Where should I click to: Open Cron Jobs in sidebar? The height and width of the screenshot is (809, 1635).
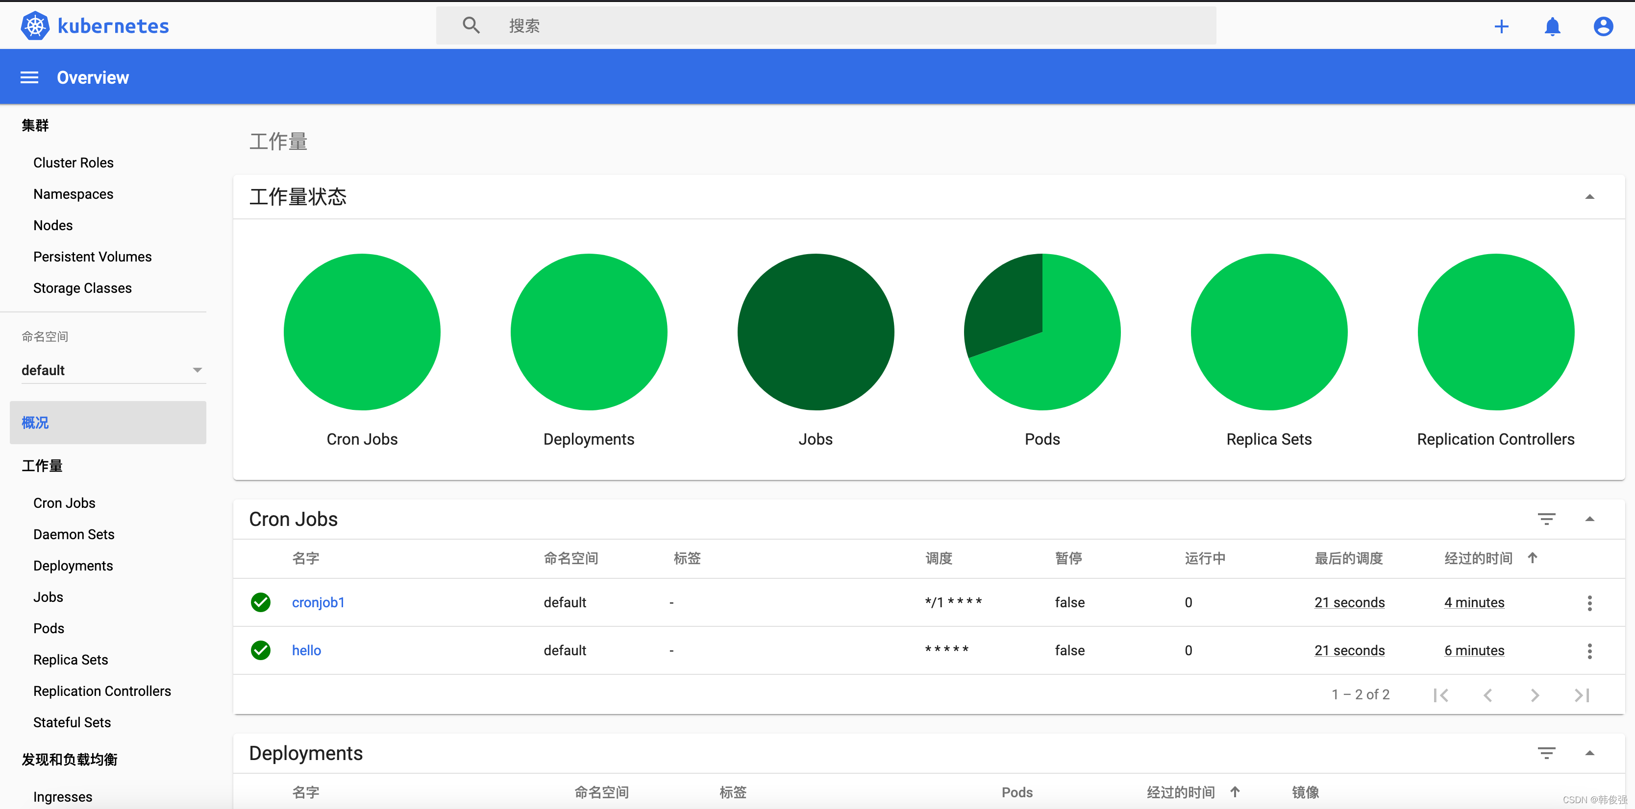[x=64, y=503]
